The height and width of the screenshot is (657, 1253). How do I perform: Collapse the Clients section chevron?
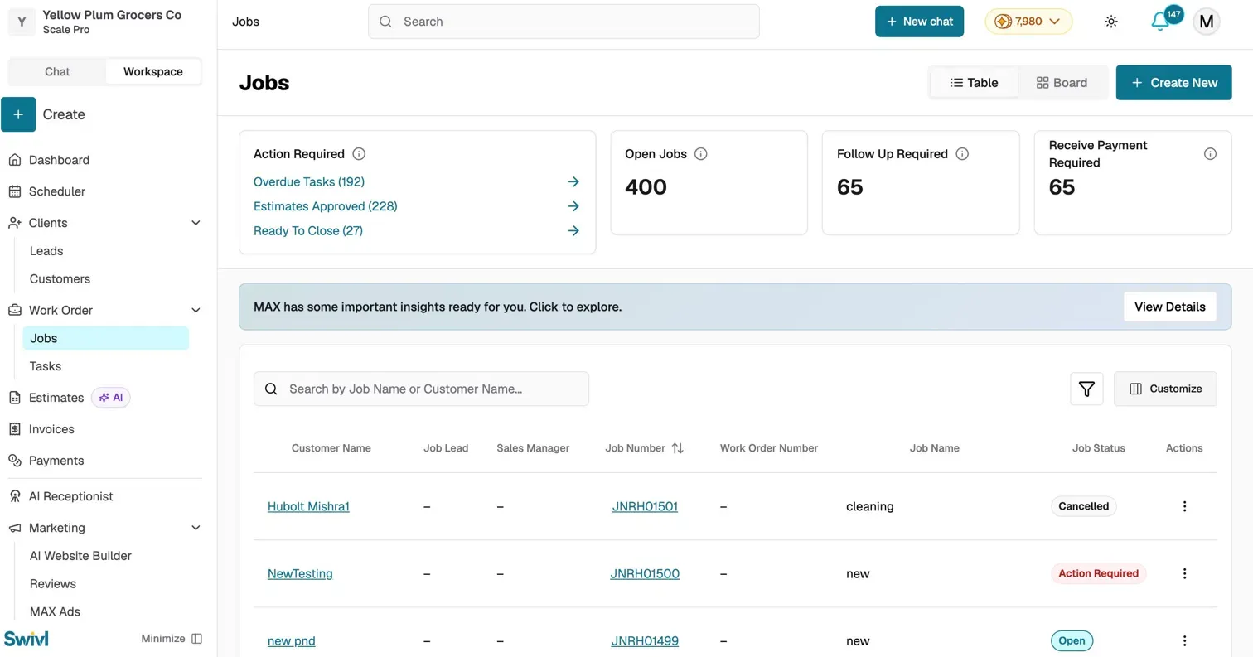pyautogui.click(x=196, y=223)
